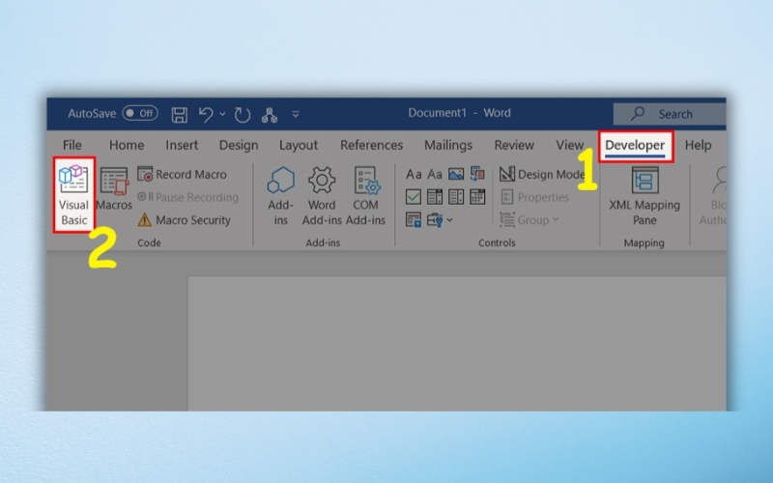Insert Date Picker content control
773x483 pixels.
pos(477,197)
